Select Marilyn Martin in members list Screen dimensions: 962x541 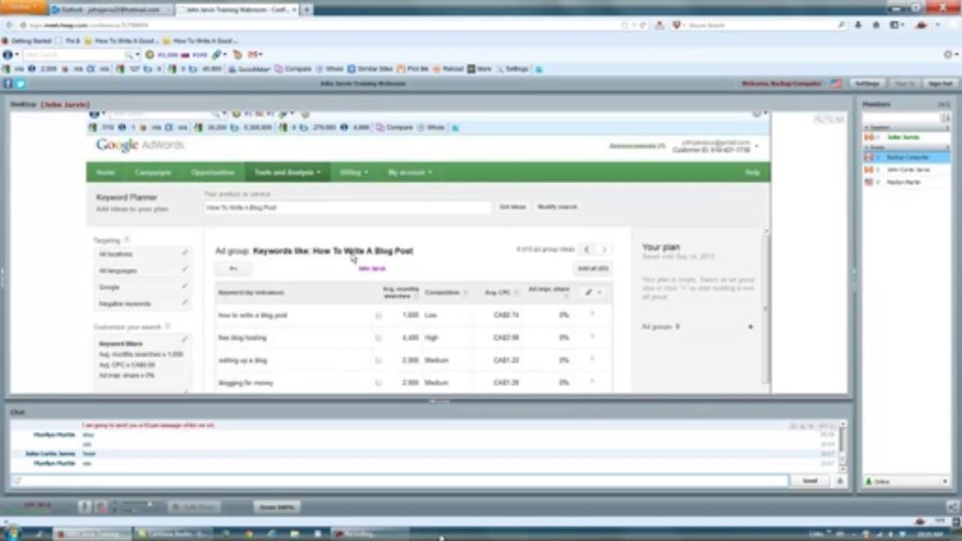(x=906, y=182)
